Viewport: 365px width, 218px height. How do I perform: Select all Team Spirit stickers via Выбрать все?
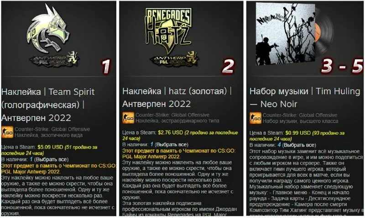point(52,159)
